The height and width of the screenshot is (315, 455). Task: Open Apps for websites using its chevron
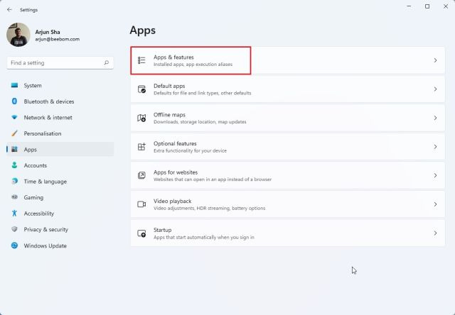tap(435, 175)
